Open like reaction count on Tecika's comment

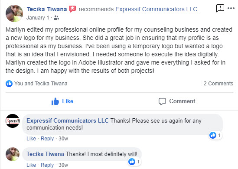pos(134,162)
